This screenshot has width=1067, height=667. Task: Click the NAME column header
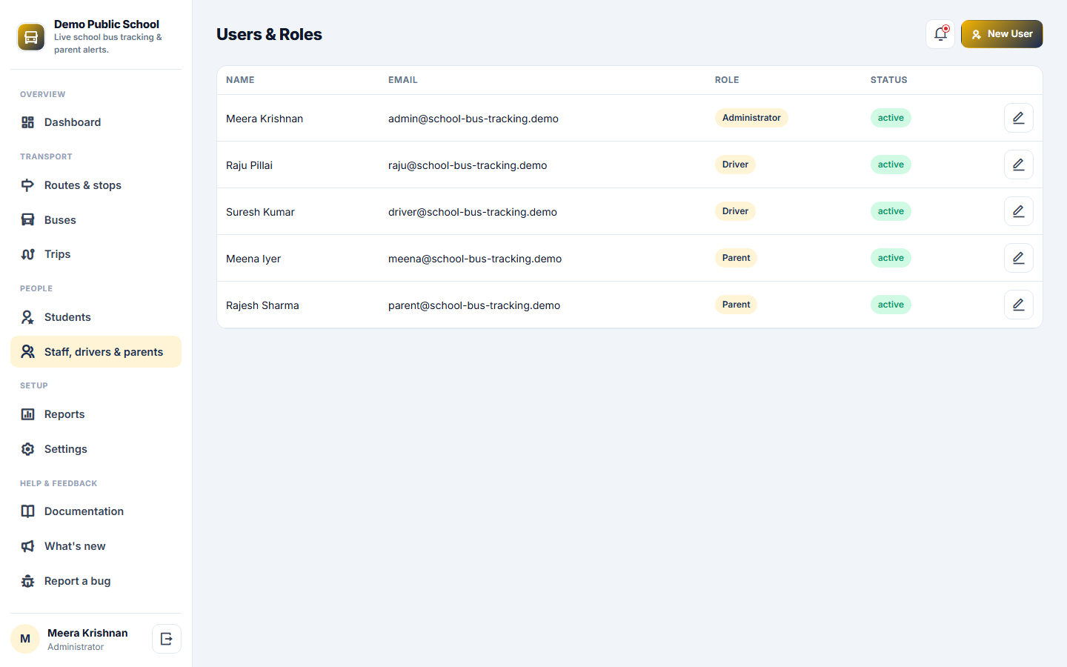point(240,80)
